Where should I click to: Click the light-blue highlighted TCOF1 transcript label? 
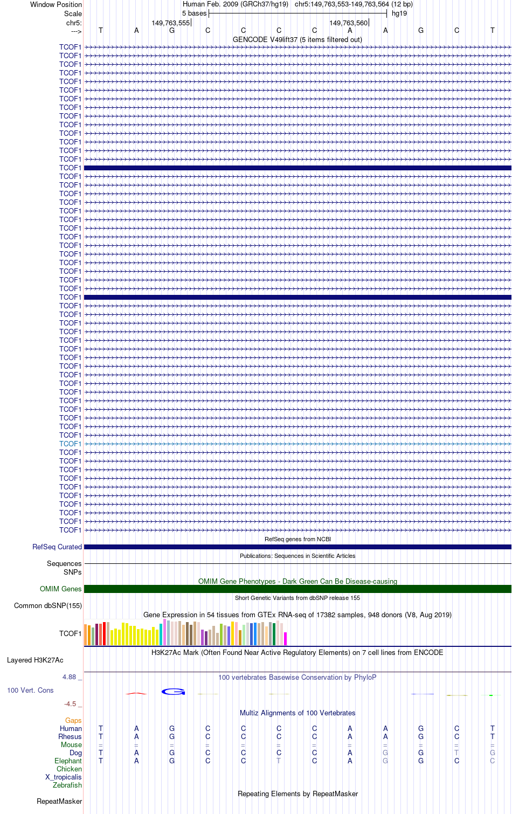71,444
